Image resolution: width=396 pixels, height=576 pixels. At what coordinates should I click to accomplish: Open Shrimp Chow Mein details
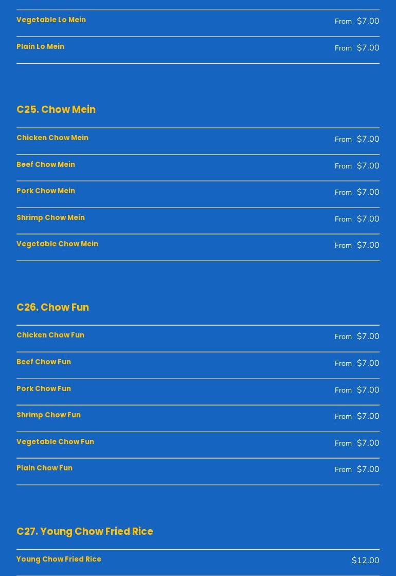coord(51,218)
